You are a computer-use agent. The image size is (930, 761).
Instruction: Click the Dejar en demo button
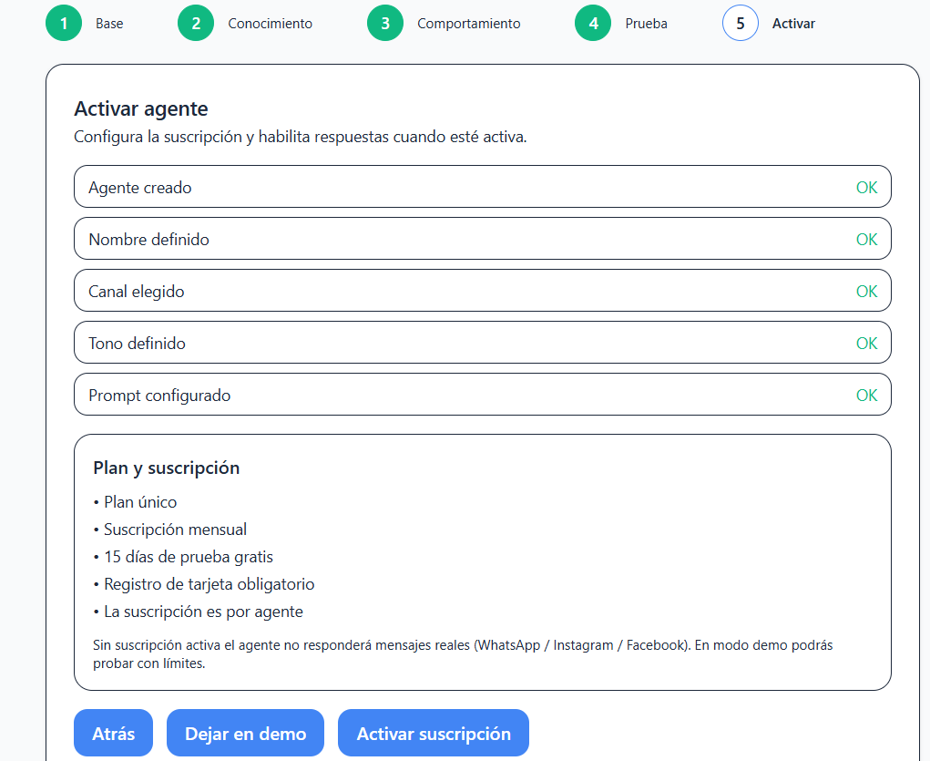pyautogui.click(x=244, y=732)
